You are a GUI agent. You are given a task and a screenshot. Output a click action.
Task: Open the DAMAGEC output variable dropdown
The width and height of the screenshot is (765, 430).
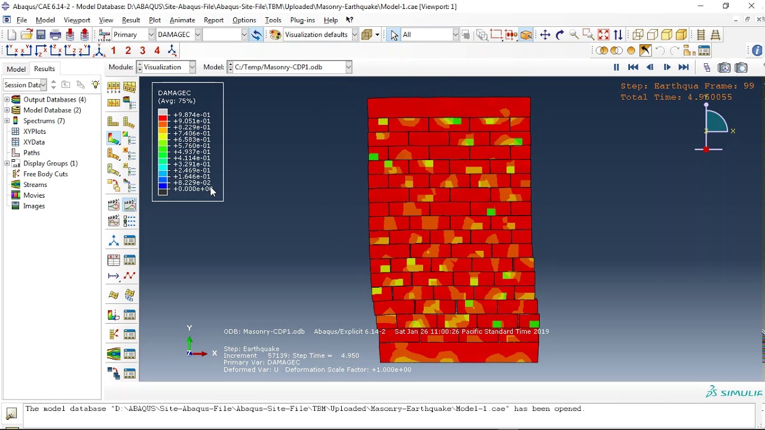[x=198, y=35]
